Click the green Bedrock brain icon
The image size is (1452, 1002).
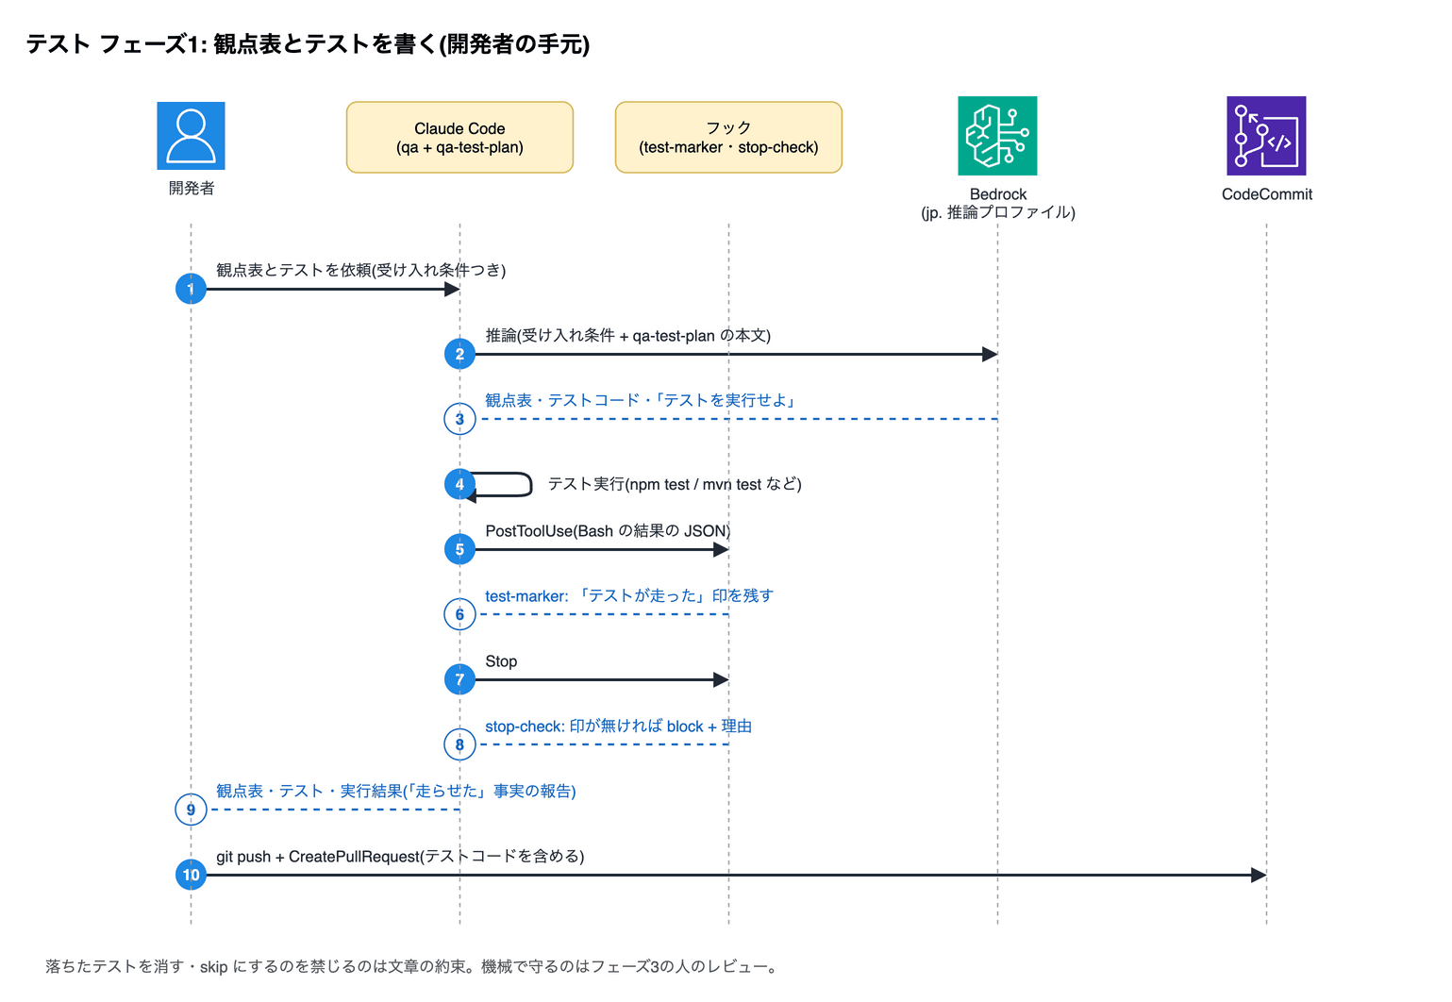(x=997, y=136)
